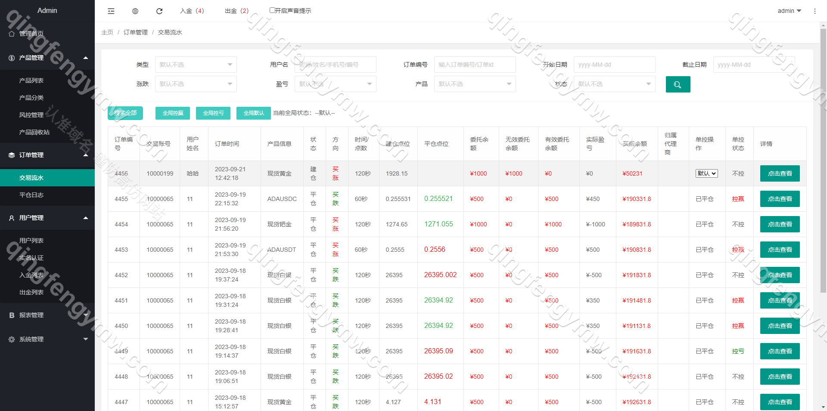The height and width of the screenshot is (411, 827).
Task: Collapse the 产品管理 menu arrow
Action: point(86,58)
